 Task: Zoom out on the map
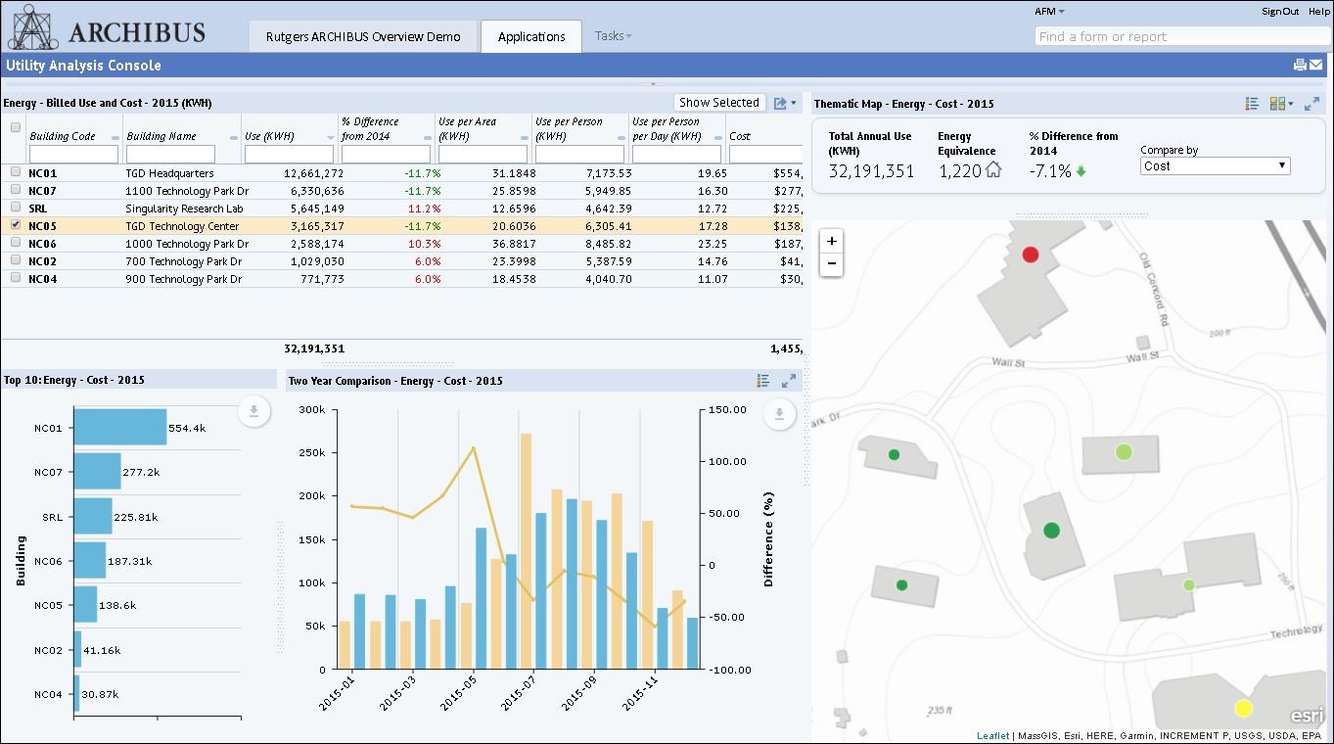pyautogui.click(x=832, y=264)
